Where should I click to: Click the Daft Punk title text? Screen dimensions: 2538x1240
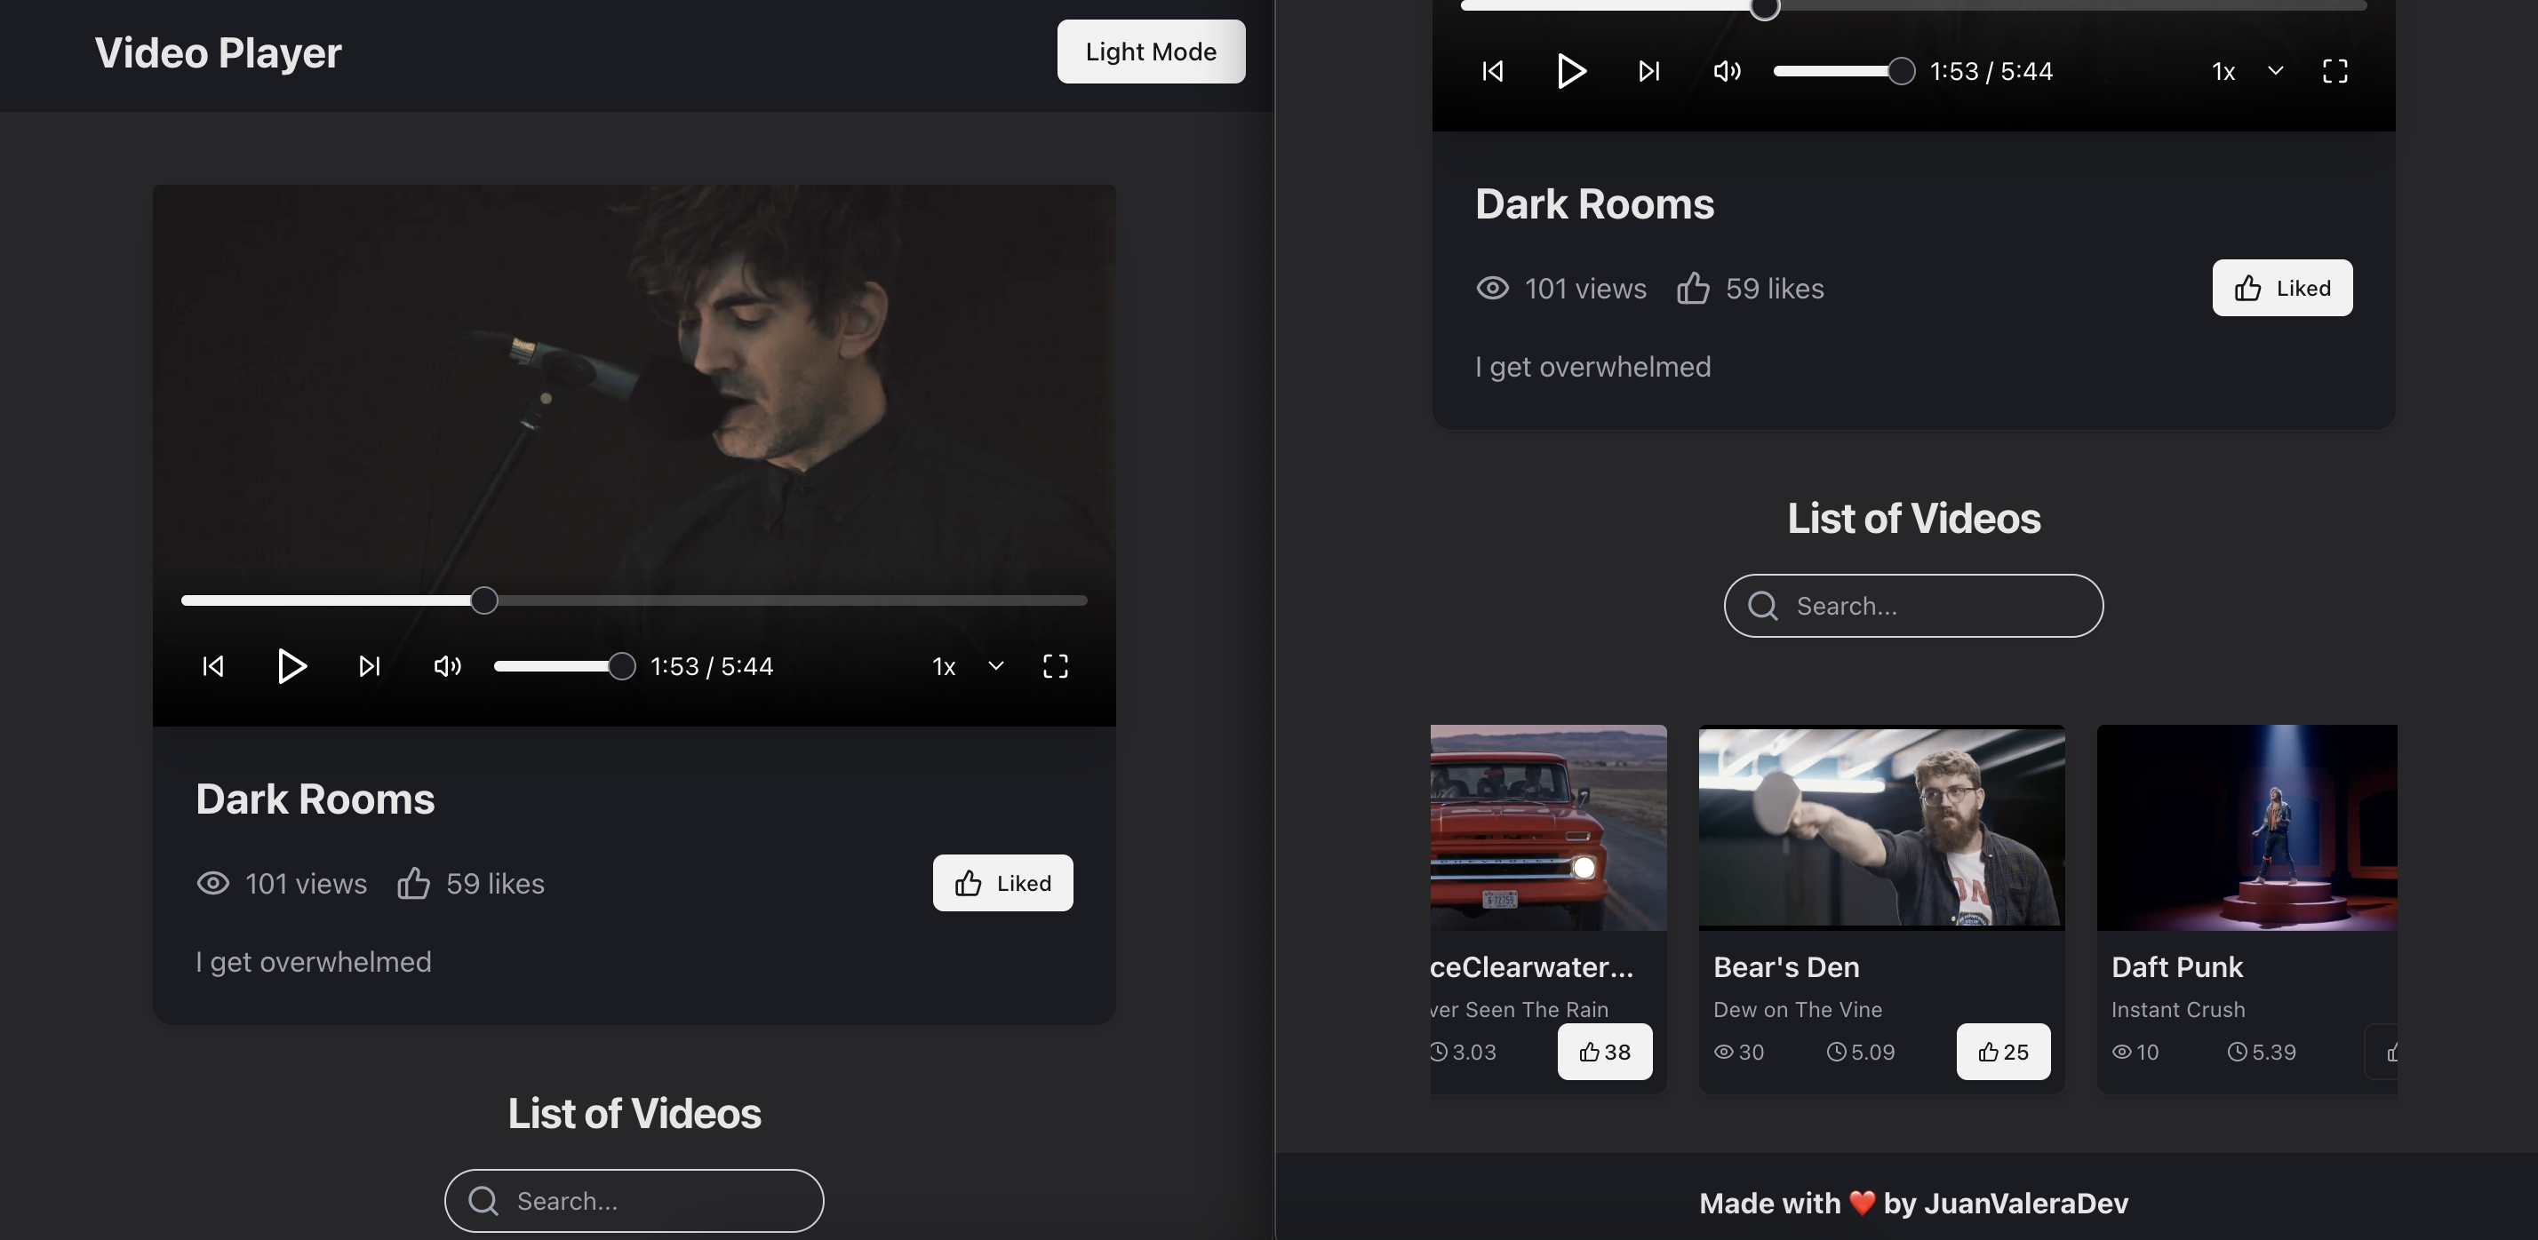point(2177,967)
